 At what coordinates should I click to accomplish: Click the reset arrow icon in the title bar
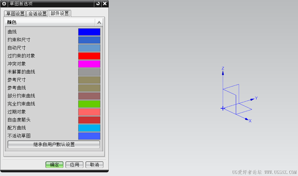(x=98, y=3)
